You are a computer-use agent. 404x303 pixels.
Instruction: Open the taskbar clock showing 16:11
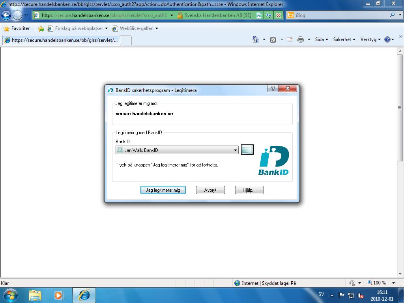click(382, 296)
